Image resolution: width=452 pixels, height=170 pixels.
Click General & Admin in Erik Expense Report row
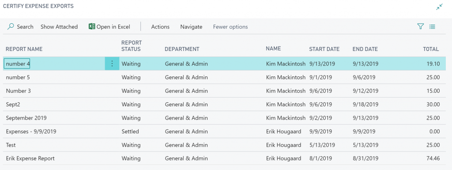pyautogui.click(x=186, y=159)
